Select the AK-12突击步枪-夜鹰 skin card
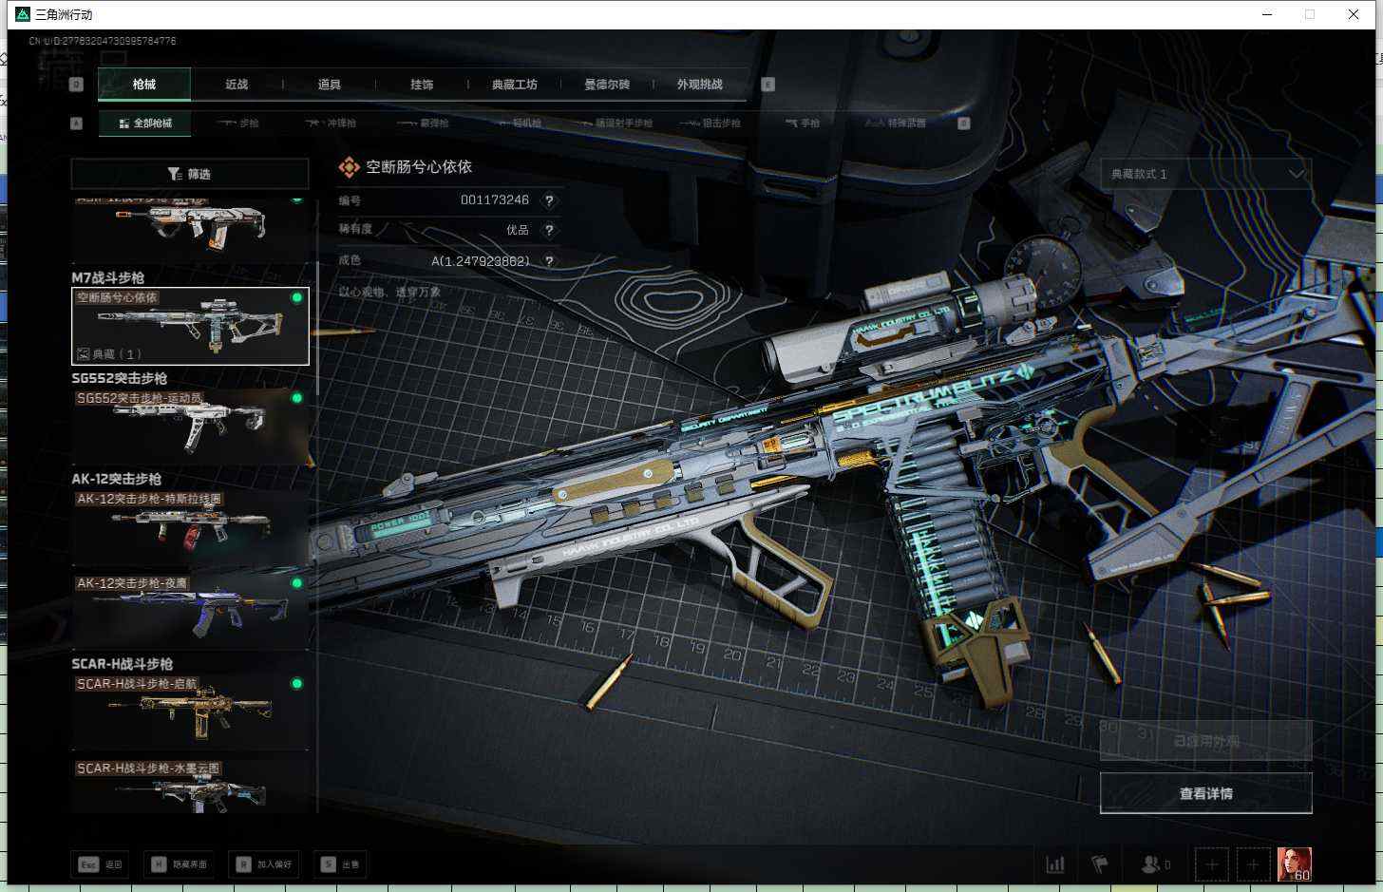Image resolution: width=1383 pixels, height=892 pixels. pos(190,612)
